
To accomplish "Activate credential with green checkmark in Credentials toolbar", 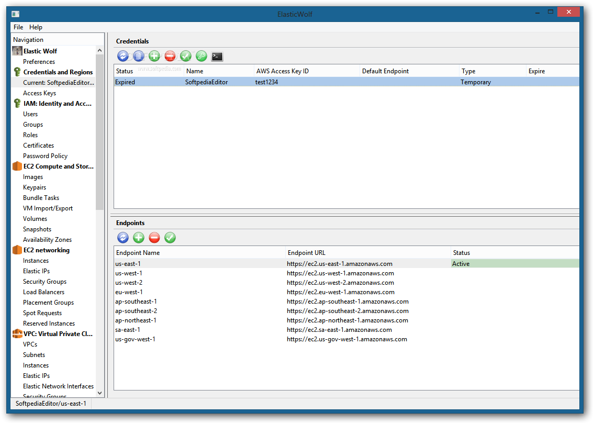I will (x=186, y=56).
